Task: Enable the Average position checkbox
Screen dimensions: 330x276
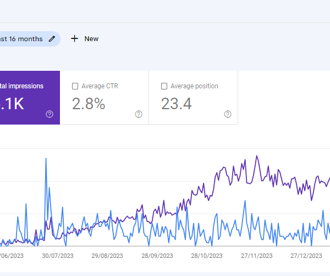Action: click(164, 86)
